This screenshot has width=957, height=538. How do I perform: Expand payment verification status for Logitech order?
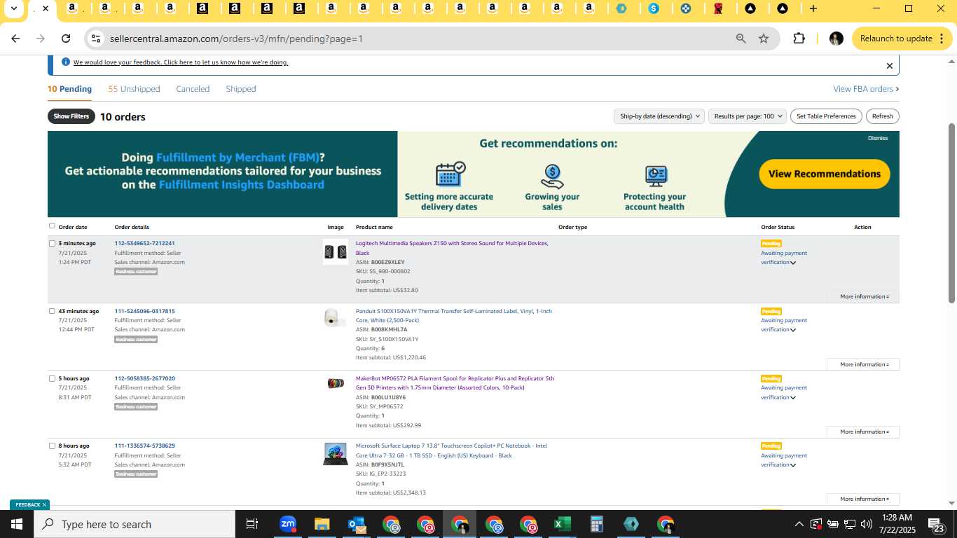(784, 258)
